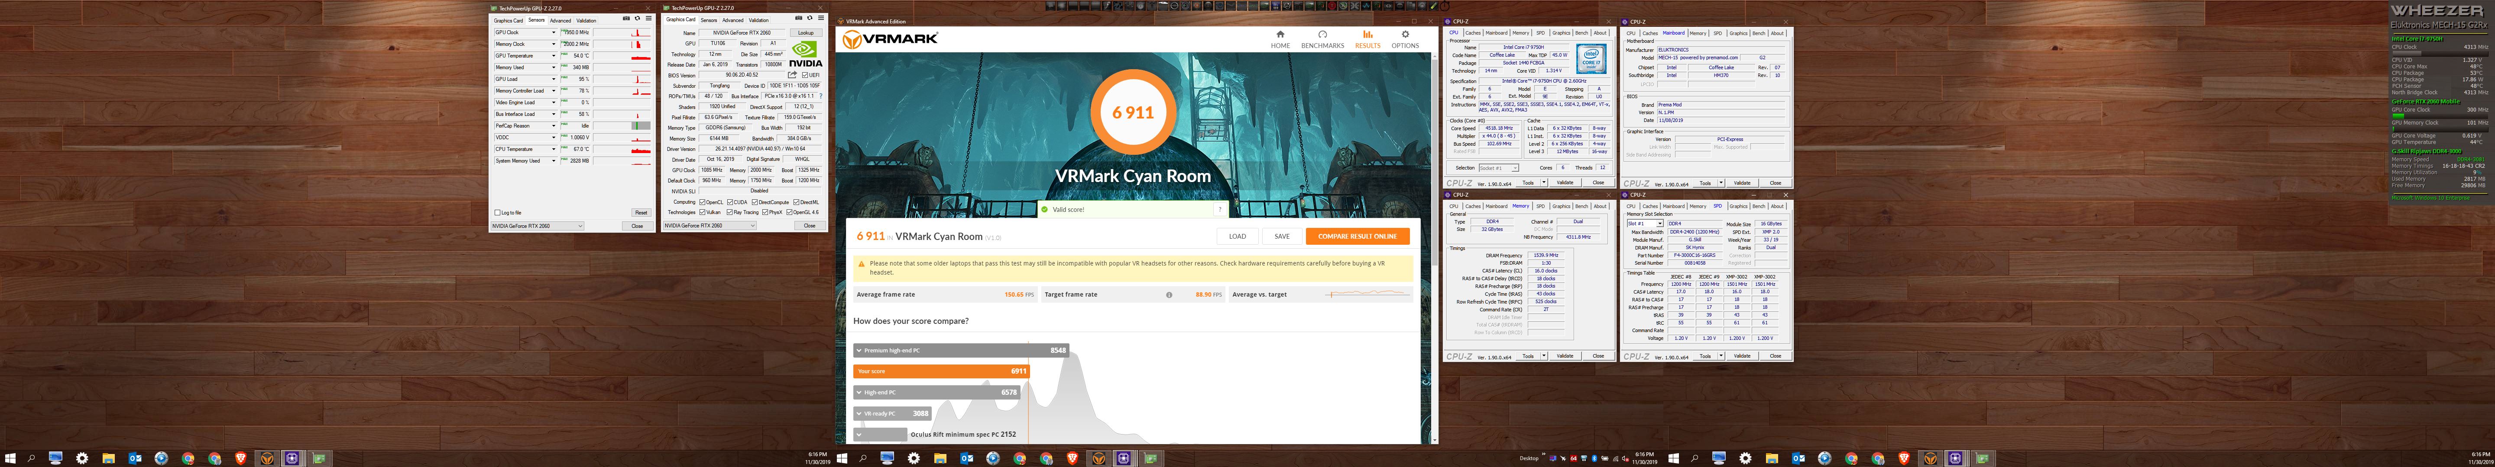2495x467 pixels.
Task: Toggle the OpenCL checkbox
Action: click(x=703, y=202)
